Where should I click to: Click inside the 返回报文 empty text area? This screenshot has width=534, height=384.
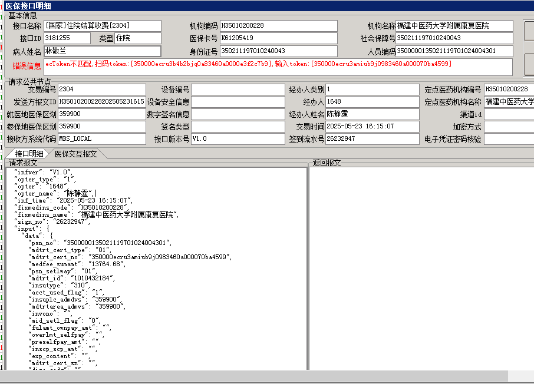pyautogui.click(x=421, y=268)
